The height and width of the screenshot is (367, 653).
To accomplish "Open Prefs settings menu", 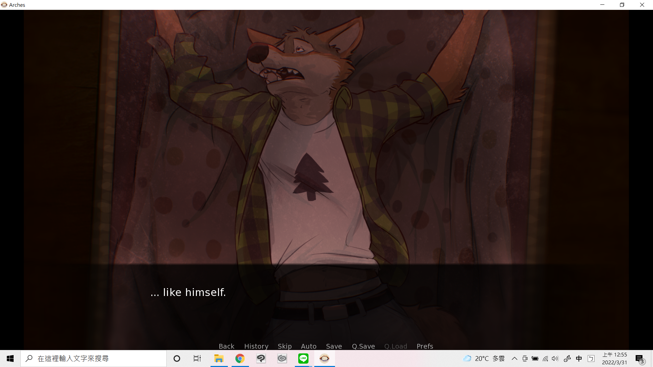I will 425,346.
